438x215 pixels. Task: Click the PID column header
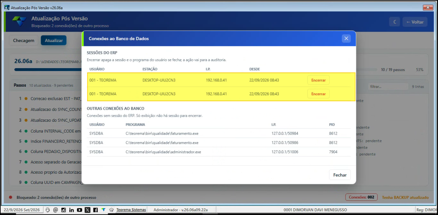click(332, 125)
